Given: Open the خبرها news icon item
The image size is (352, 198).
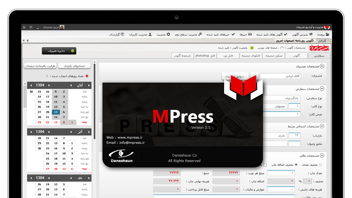Looking at the screenshot, I should (x=246, y=35).
